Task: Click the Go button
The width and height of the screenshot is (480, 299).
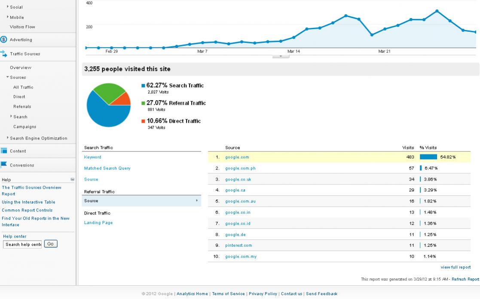Action: (x=51, y=244)
